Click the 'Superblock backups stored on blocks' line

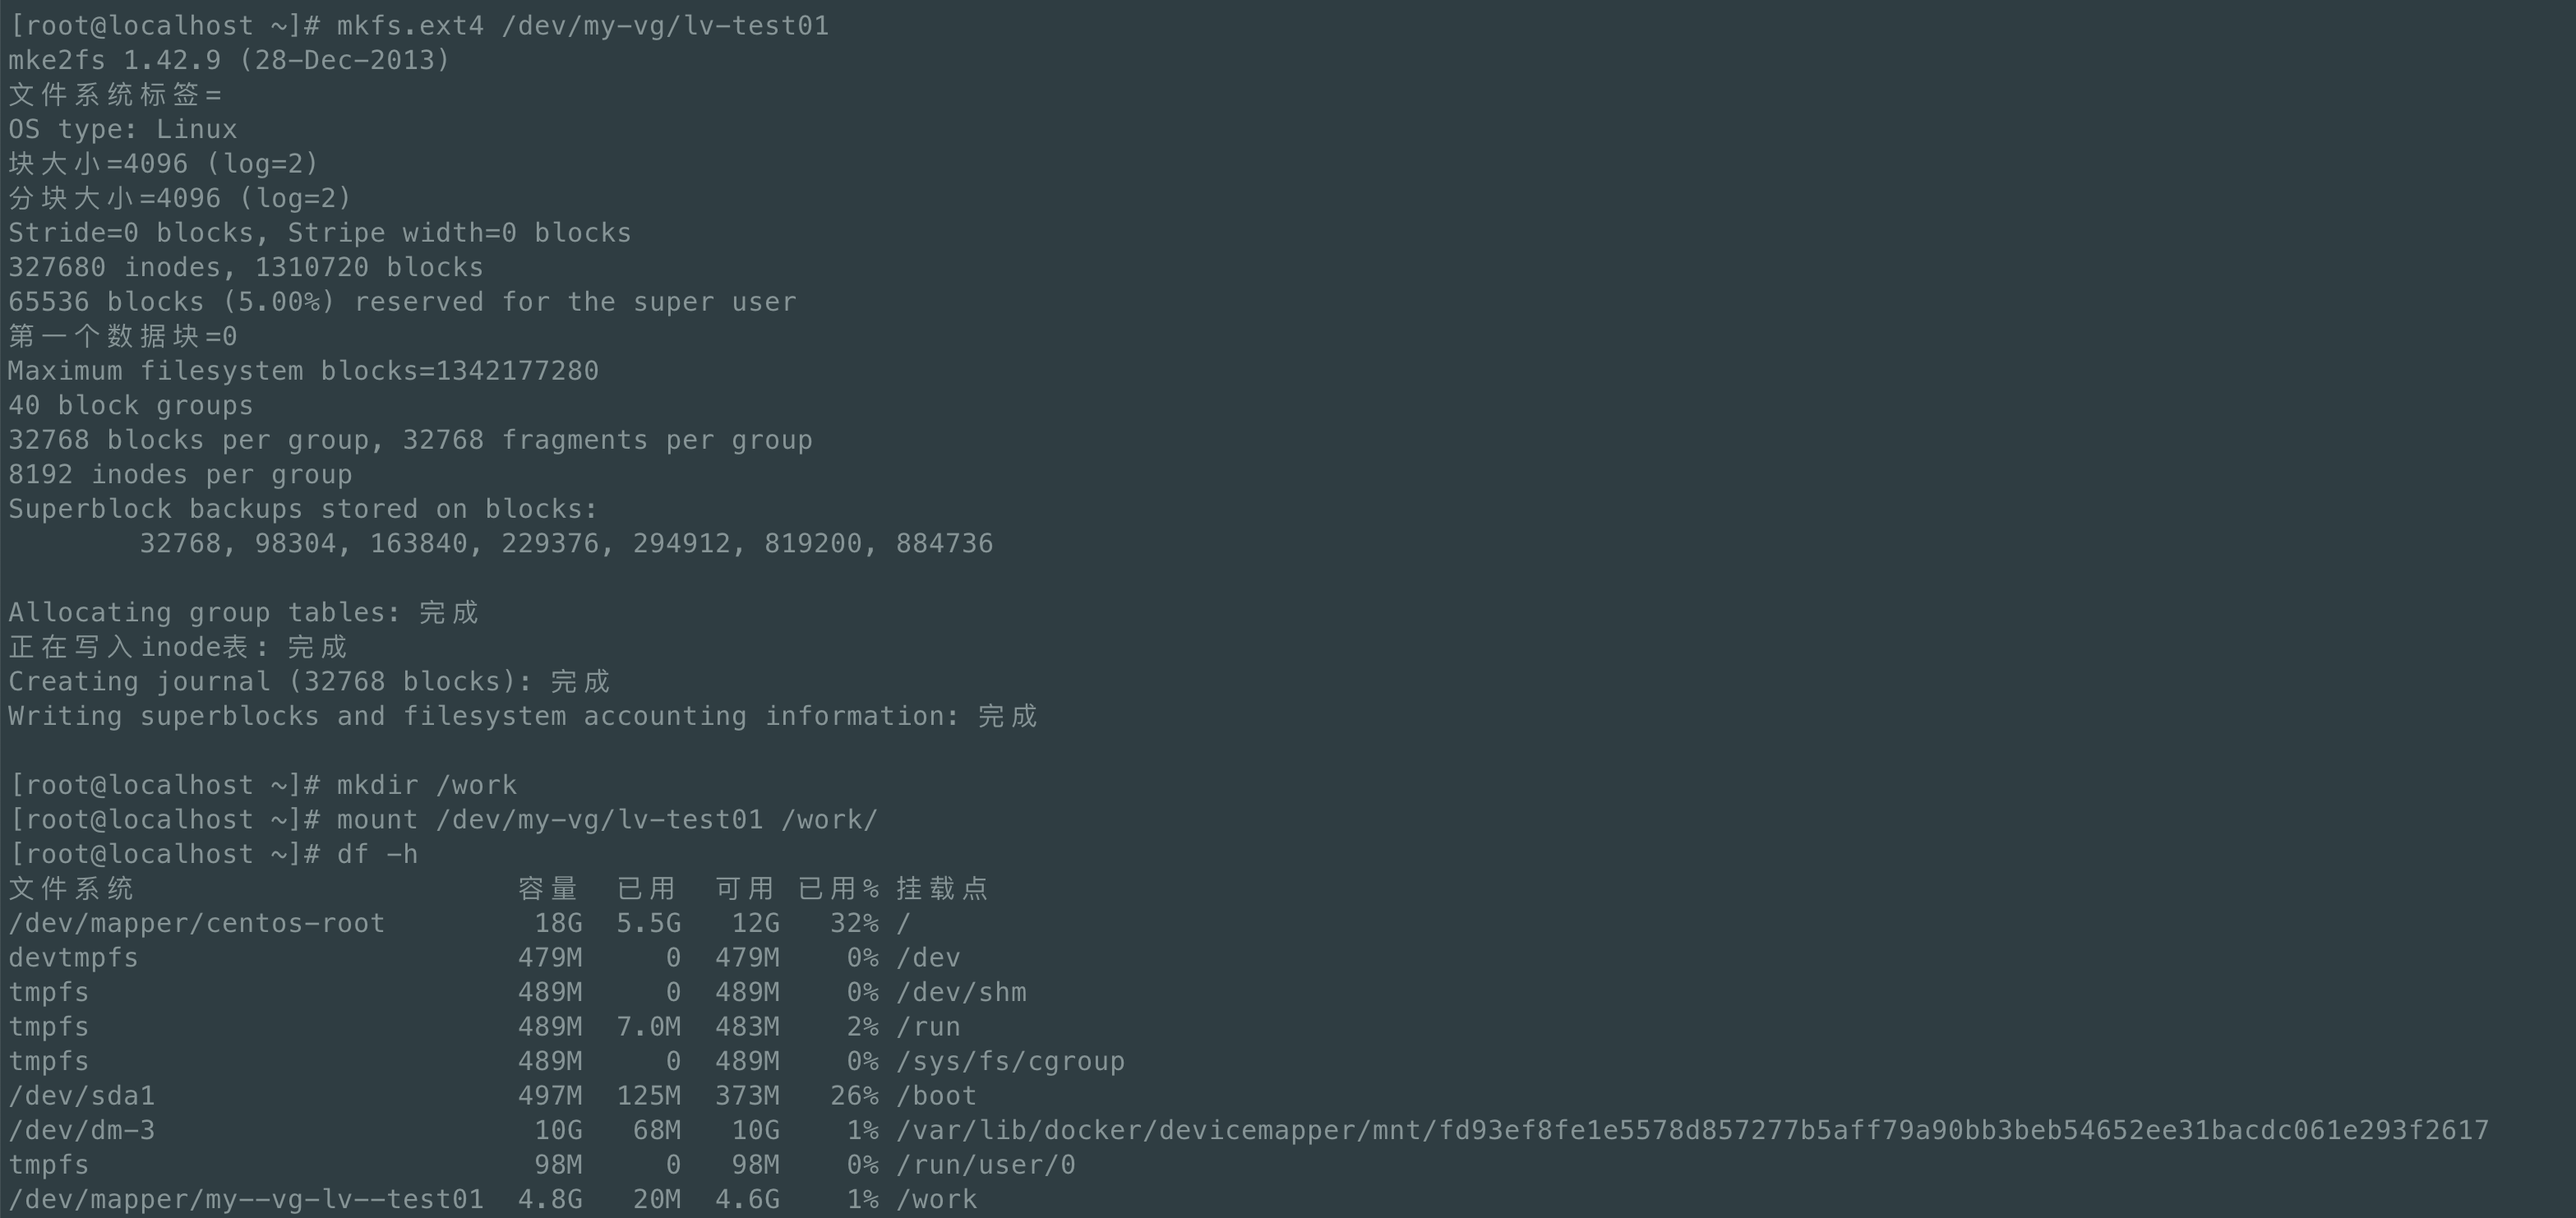click(303, 509)
